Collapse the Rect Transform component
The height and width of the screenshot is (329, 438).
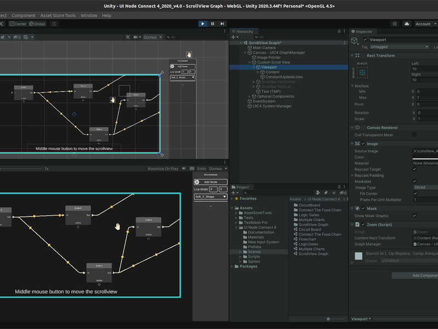tap(352, 56)
